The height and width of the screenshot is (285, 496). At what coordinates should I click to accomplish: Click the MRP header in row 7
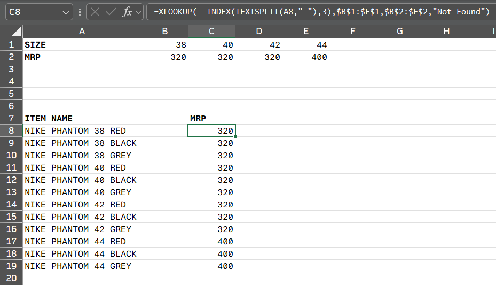(x=211, y=118)
